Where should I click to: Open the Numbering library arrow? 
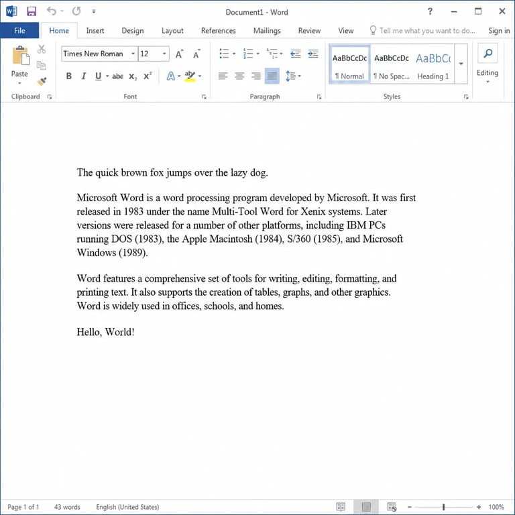[257, 54]
